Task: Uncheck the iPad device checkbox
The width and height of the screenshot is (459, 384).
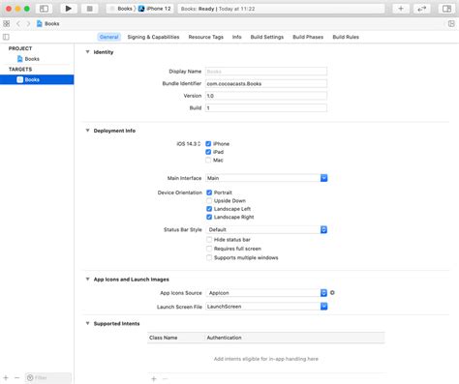Action: tap(208, 152)
